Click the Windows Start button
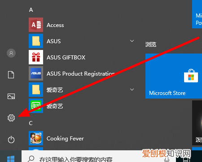 11,158
